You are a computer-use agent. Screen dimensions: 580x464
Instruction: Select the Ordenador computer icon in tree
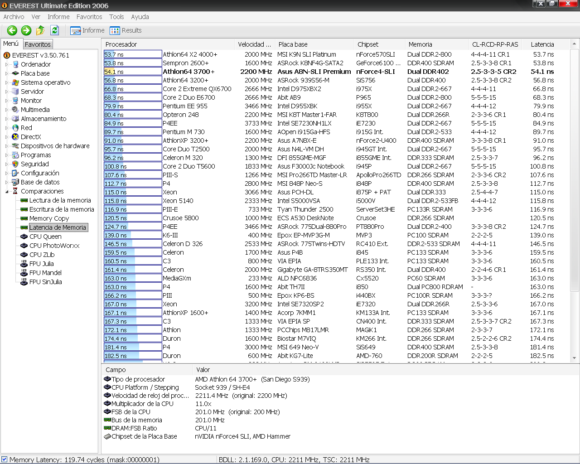point(15,64)
